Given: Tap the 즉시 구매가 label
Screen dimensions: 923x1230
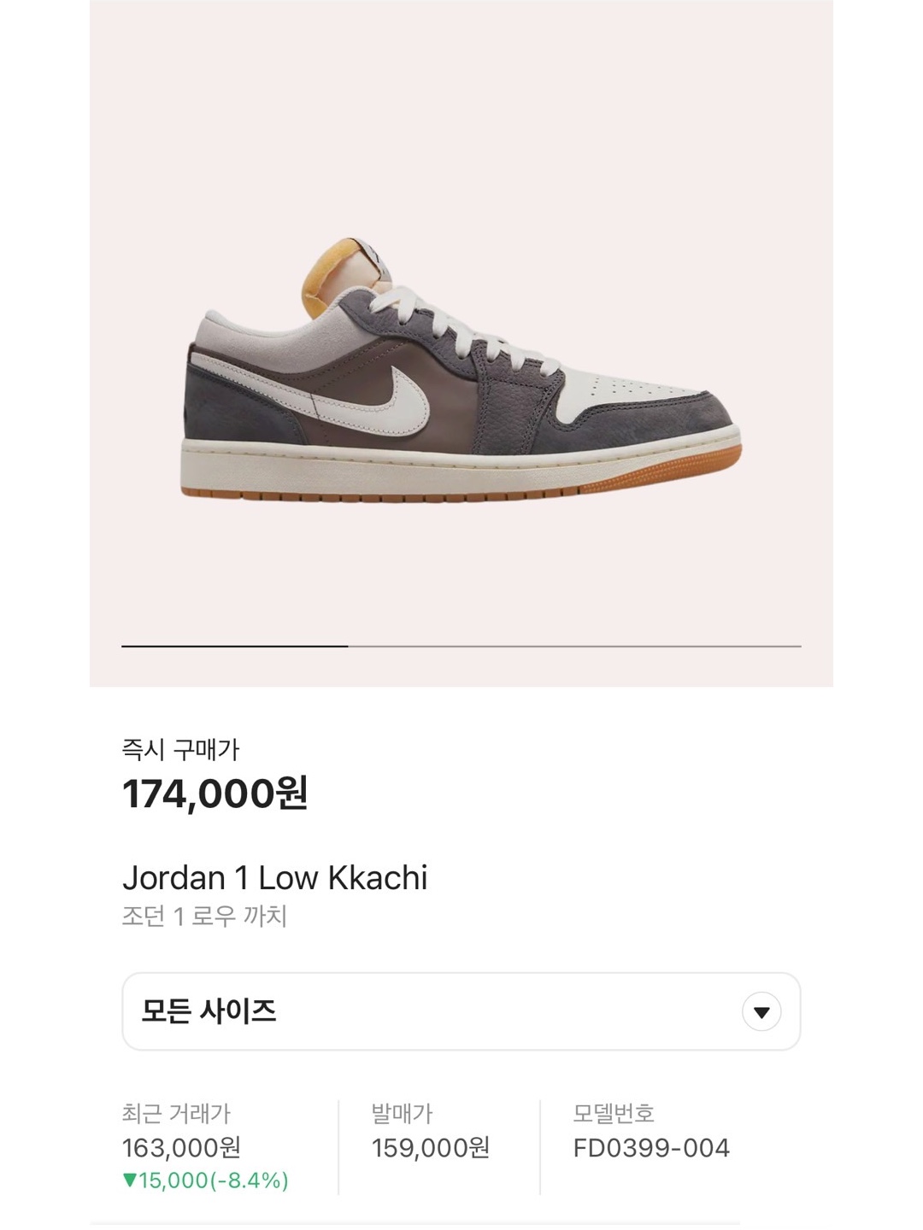Looking at the screenshot, I should tap(180, 750).
